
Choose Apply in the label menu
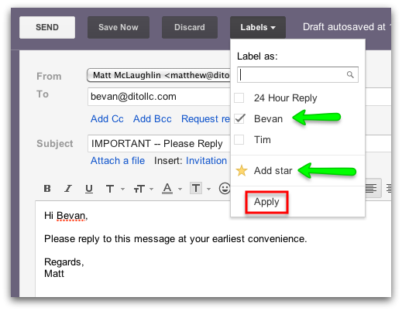point(266,202)
